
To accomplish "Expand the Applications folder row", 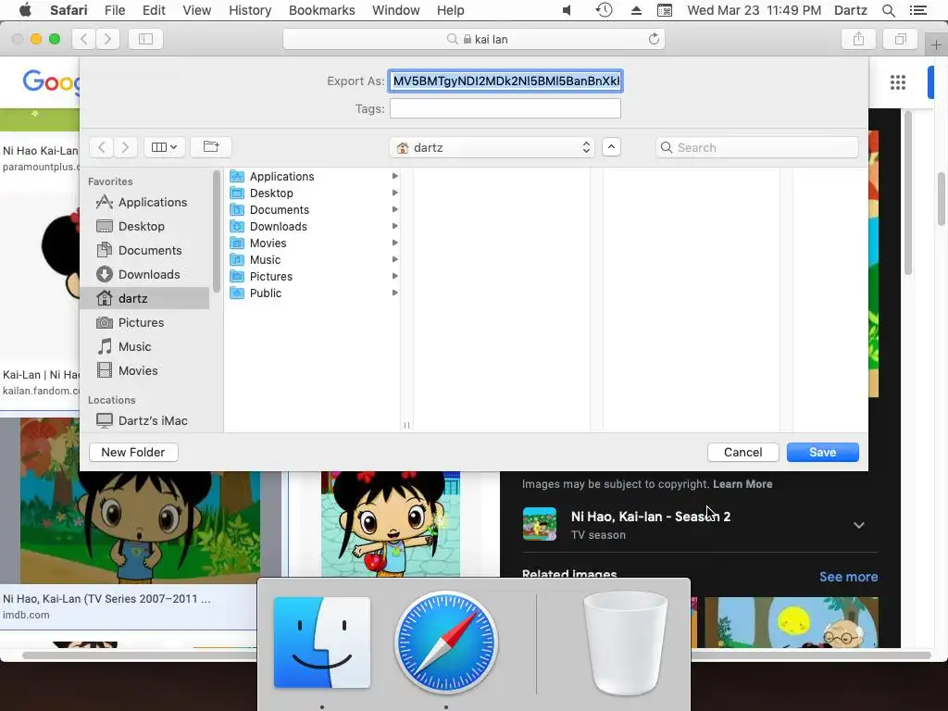I will tap(394, 176).
